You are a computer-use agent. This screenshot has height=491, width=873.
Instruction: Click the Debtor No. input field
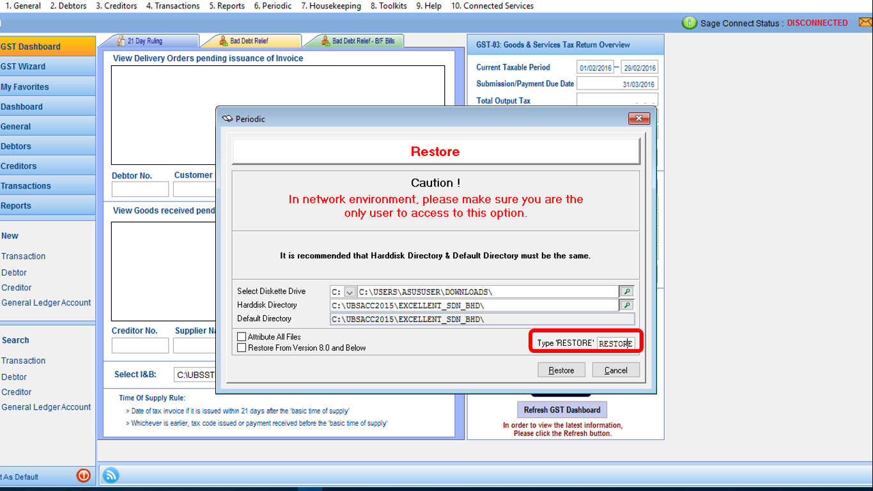[140, 189]
